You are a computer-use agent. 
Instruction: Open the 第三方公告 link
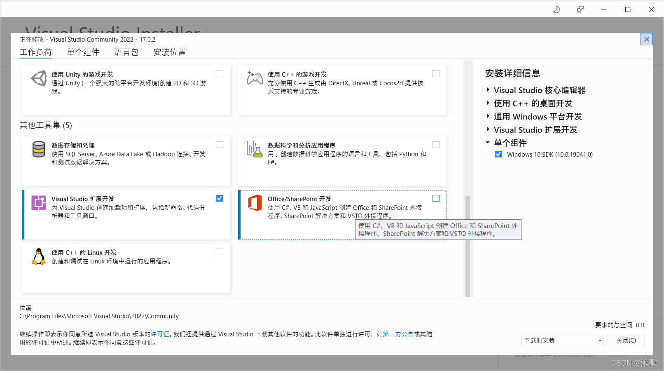pyautogui.click(x=398, y=334)
